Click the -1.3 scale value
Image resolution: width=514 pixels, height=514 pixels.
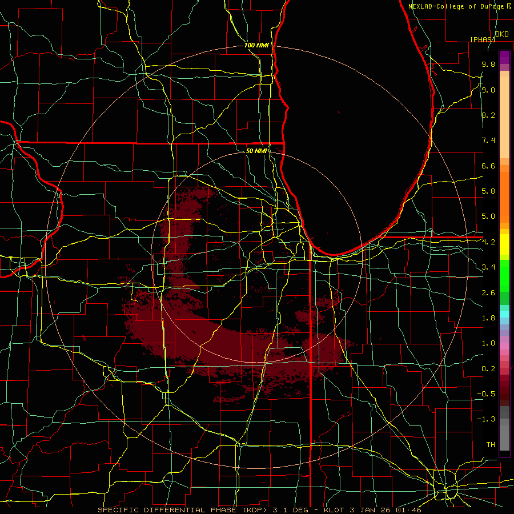tap(486, 419)
